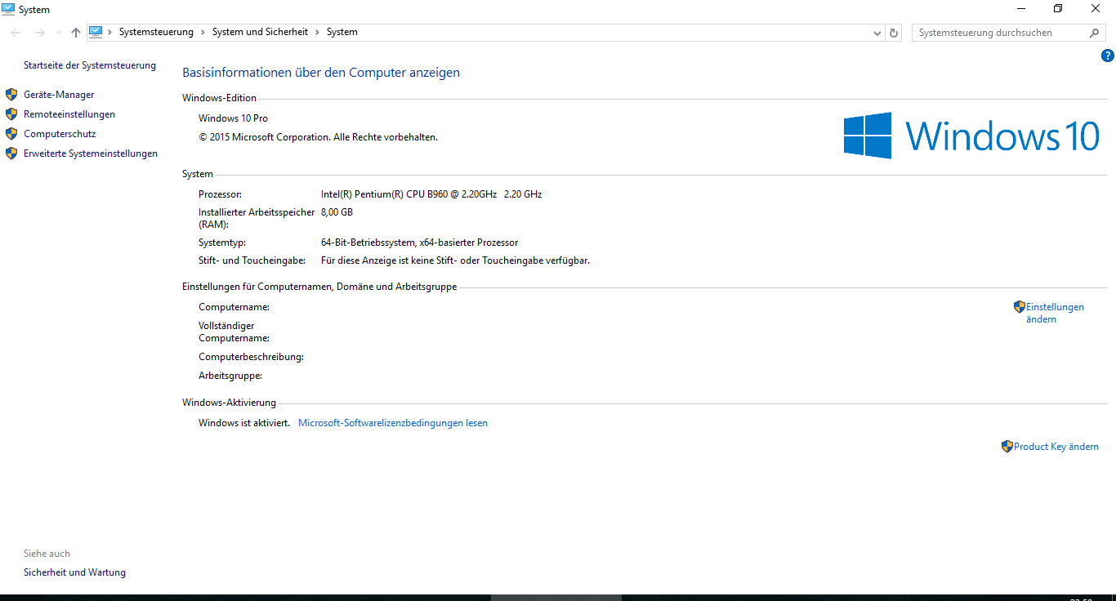Click the computer icon in the address bar

click(96, 32)
